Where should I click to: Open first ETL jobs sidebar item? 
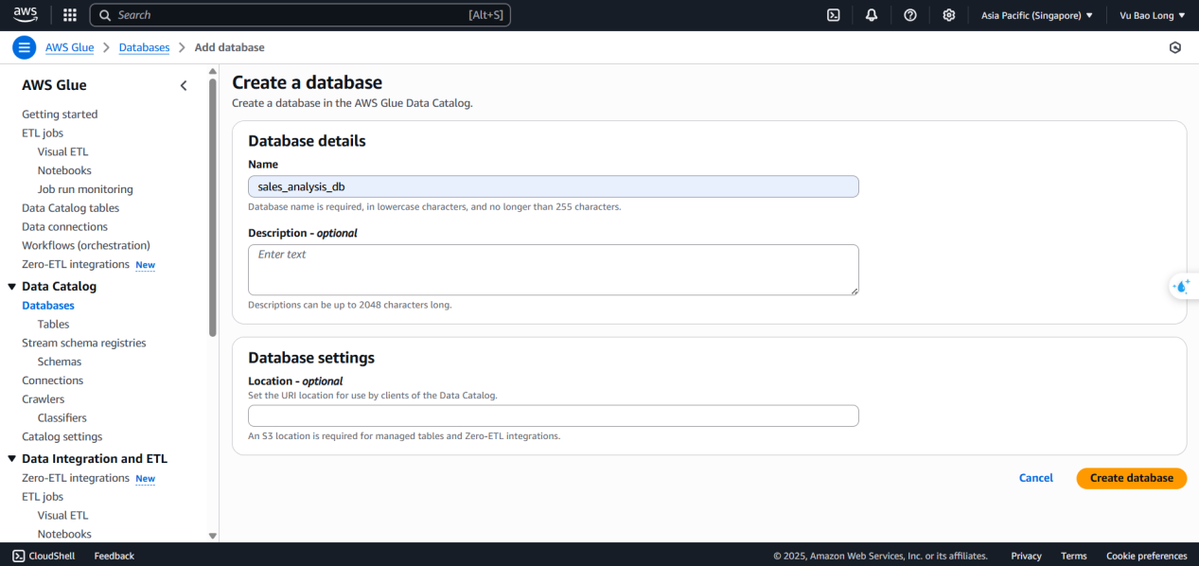coord(43,133)
